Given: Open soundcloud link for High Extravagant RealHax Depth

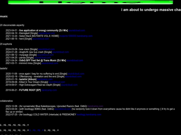Looking at the screenshot, I should (x=69, y=85).
